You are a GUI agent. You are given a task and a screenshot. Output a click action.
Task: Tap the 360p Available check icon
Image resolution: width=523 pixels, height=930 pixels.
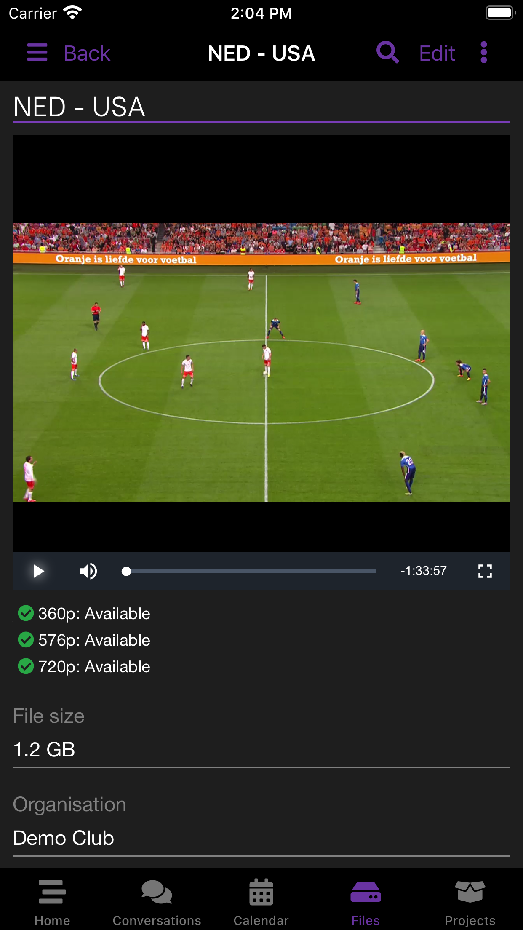pyautogui.click(x=26, y=613)
